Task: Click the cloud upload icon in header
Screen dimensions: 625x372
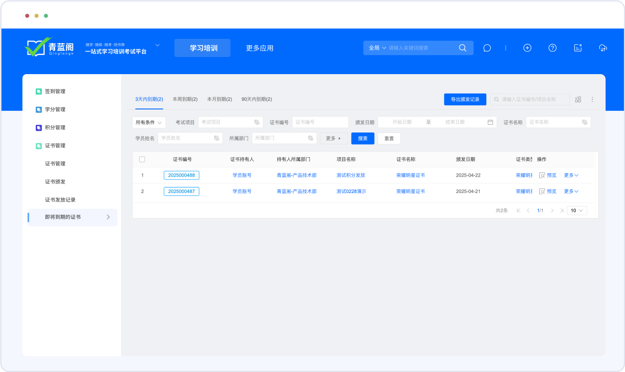Action: tap(603, 48)
